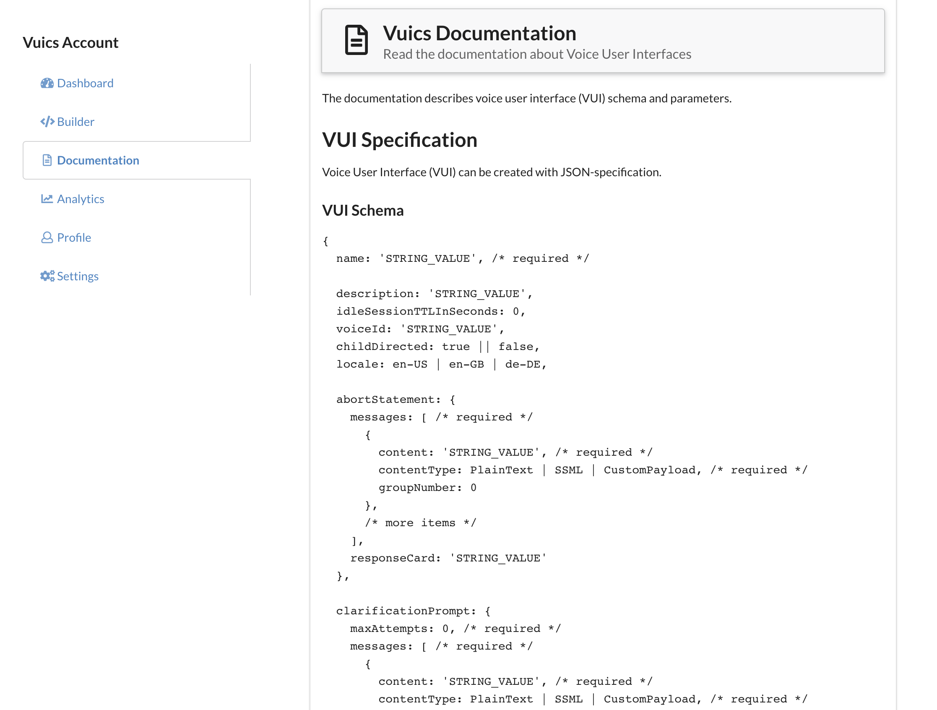
Task: Click the Documentation file icon in sidebar
Action: point(47,160)
